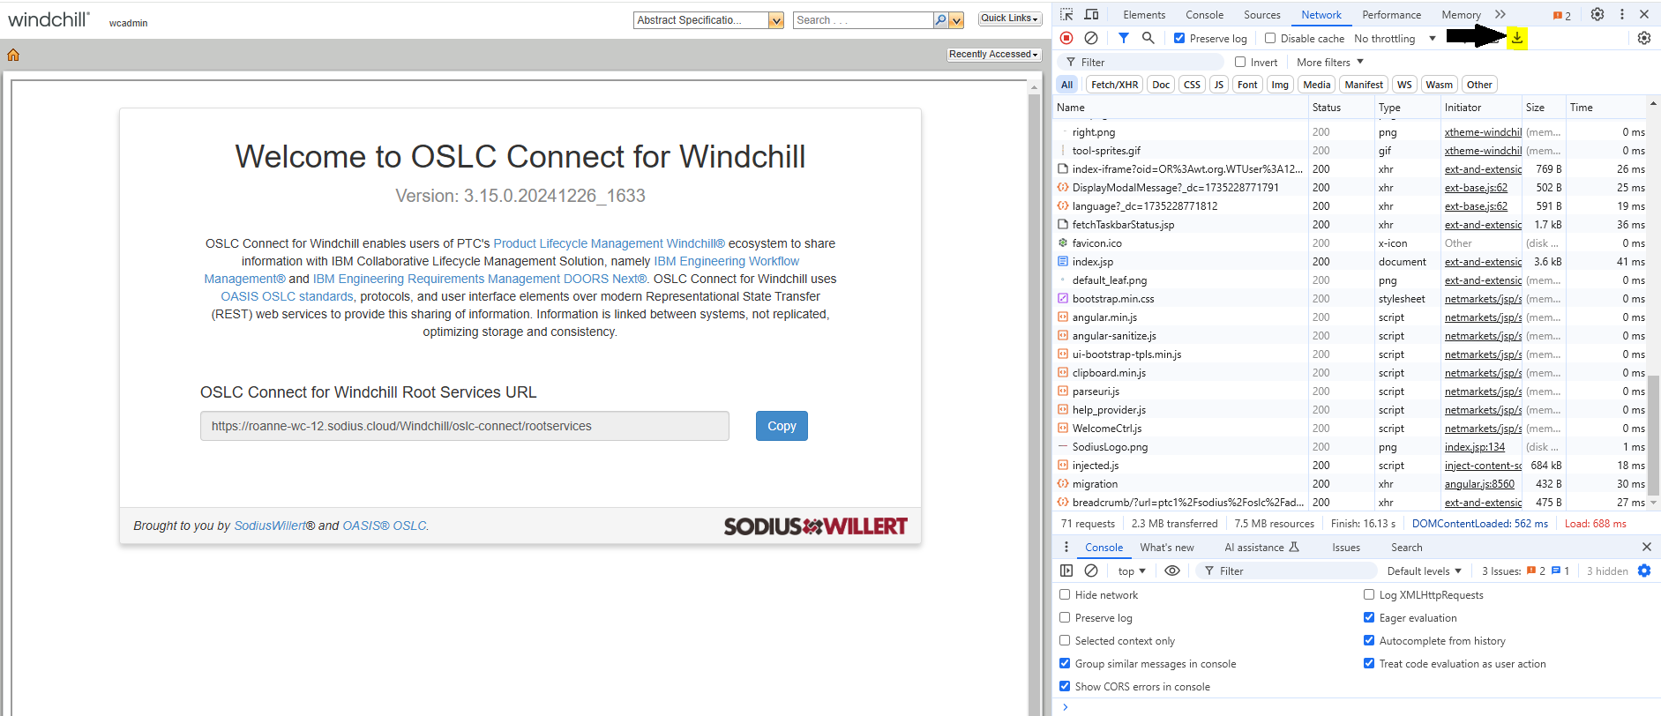Show the console sidebar
The image size is (1661, 716).
point(1066,571)
